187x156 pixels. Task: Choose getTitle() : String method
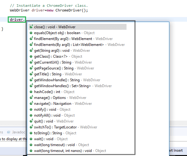coord(78,74)
